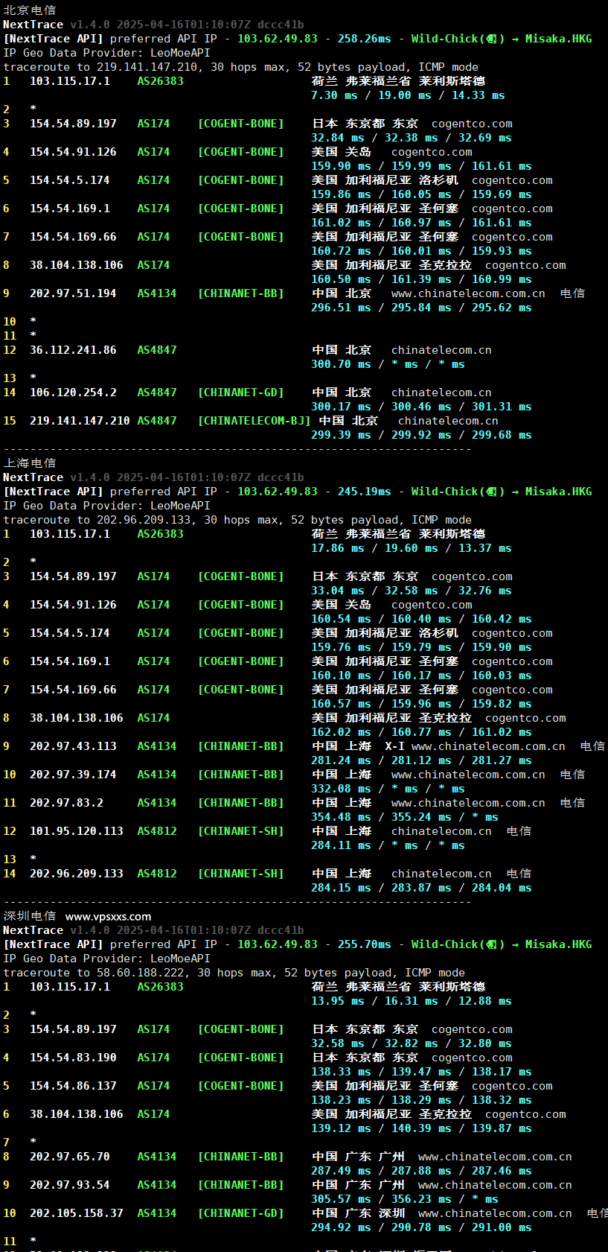This screenshot has width=608, height=1252.
Task: Select hop IP 202.97.93.54
Action: [70, 1185]
